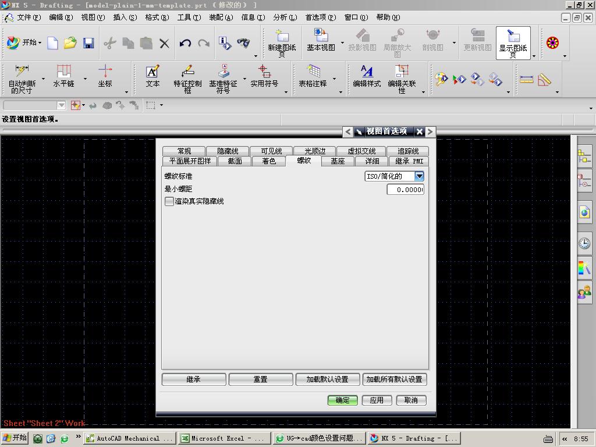Screen dimensions: 596x447
Task: Select the 实用符号 toolbar icon
Action: point(264,79)
